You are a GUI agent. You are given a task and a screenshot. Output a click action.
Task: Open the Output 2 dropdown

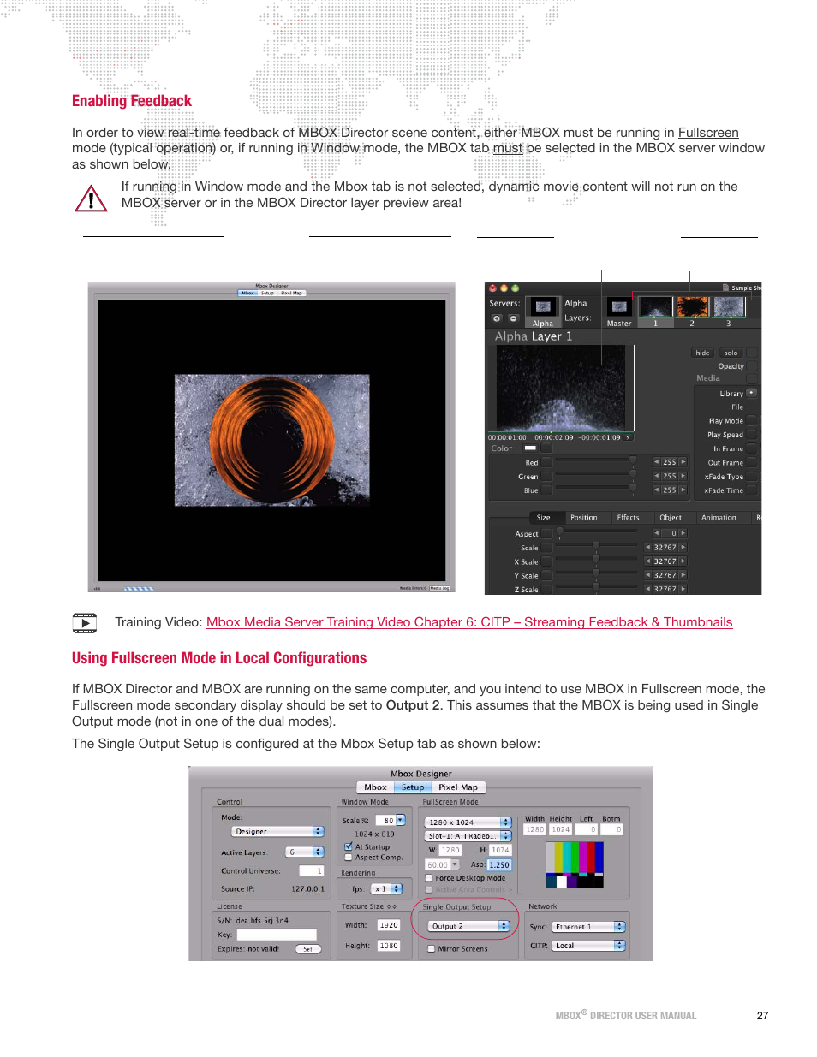tap(468, 926)
